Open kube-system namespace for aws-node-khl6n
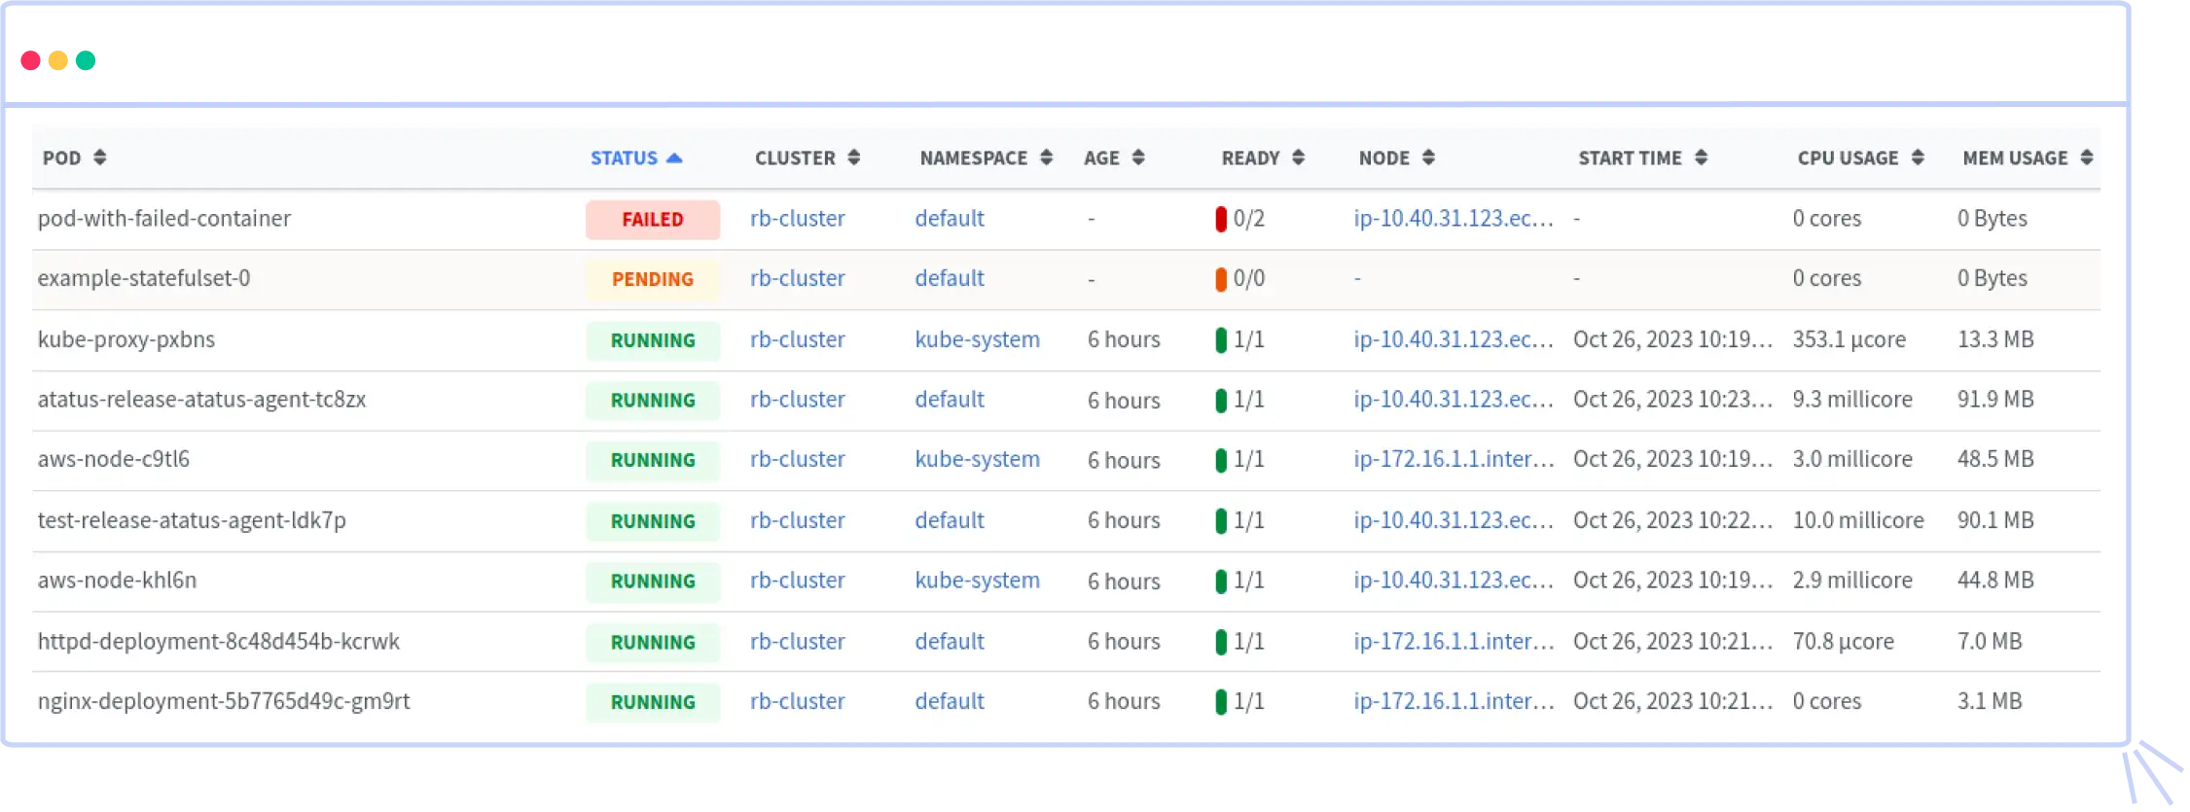Screen dimensions: 2190x812 [x=978, y=581]
